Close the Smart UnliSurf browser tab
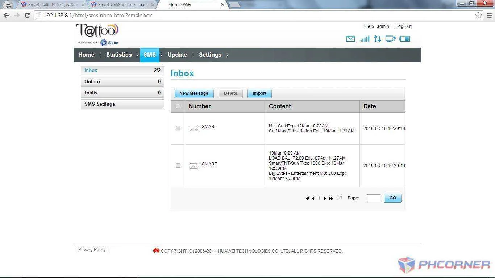Screen dimensions: 495x278 pos(153,5)
